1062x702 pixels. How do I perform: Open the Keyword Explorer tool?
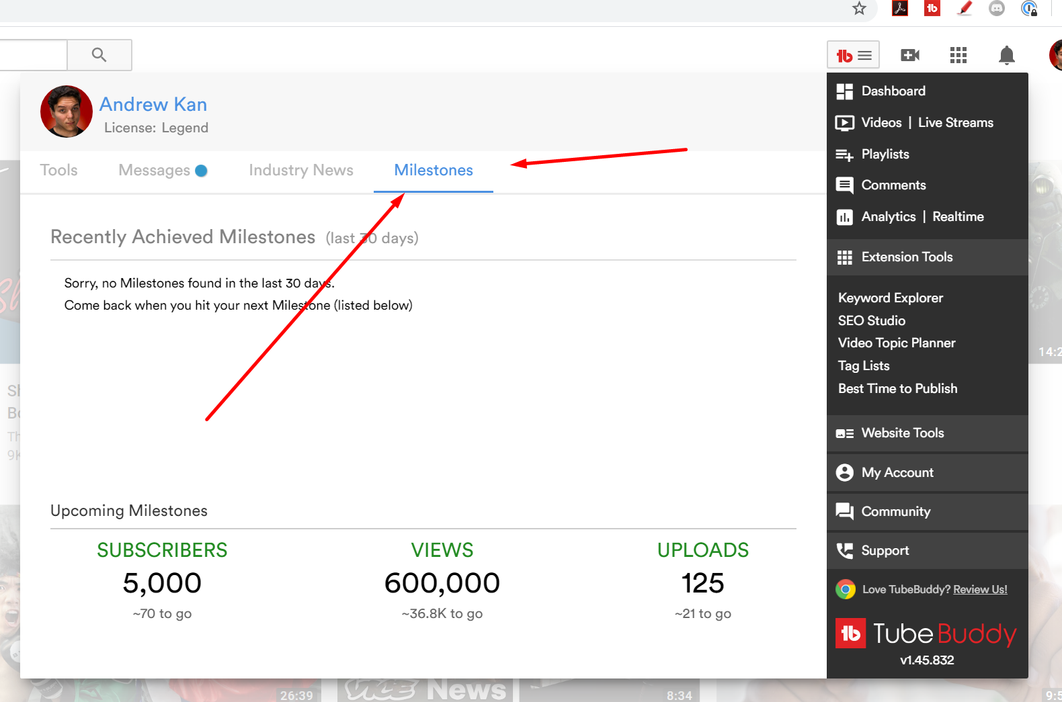pos(890,298)
